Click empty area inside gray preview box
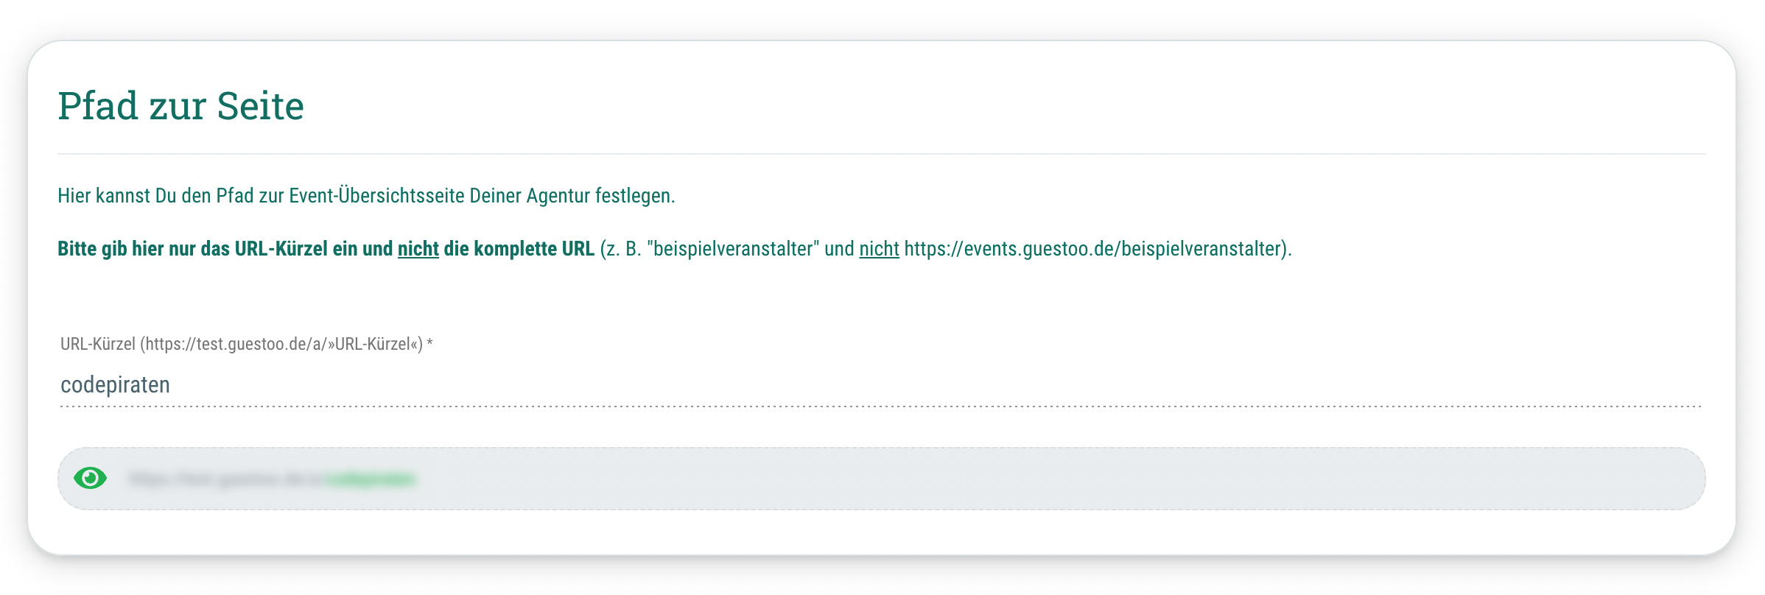Viewport: 1765px width, 595px height. 1031,479
